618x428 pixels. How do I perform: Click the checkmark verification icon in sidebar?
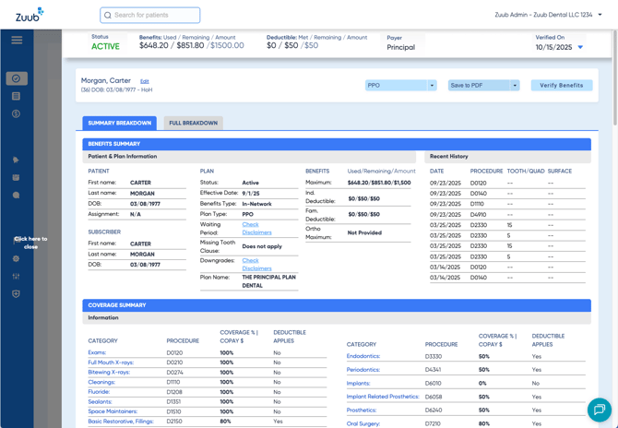pos(17,78)
